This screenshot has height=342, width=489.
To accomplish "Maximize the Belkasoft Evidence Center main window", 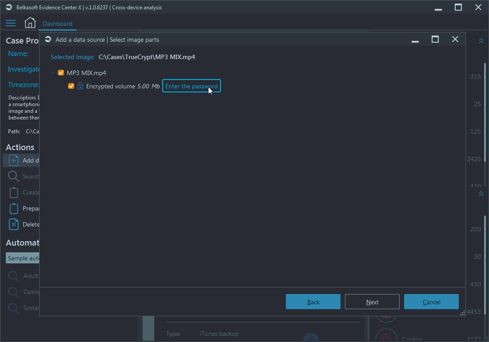I will [x=458, y=7].
